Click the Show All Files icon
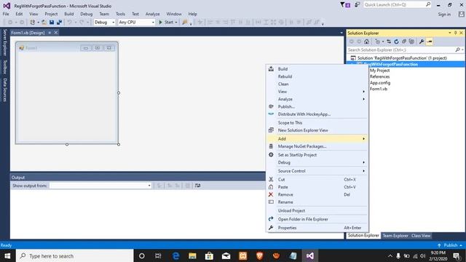Viewport: 466px width, 262px height. [x=411, y=41]
